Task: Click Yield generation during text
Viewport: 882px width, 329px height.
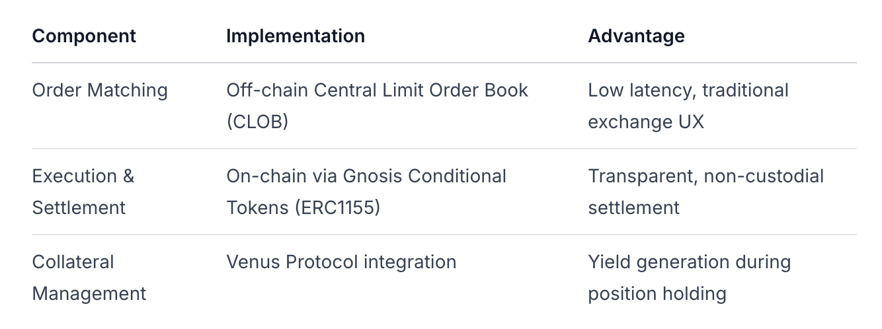Action: point(690,262)
